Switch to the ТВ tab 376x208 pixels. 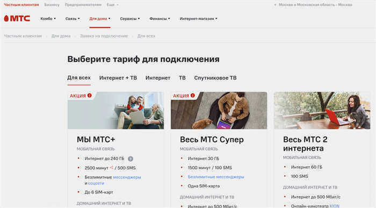point(182,78)
